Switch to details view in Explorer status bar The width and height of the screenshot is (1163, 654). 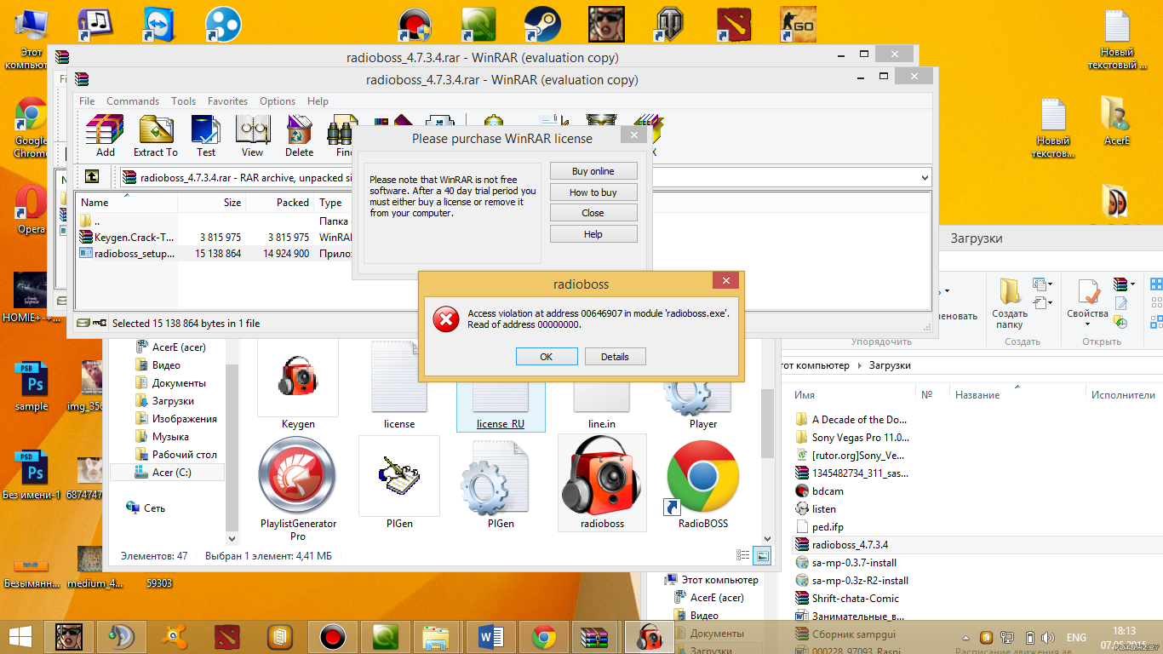743,555
